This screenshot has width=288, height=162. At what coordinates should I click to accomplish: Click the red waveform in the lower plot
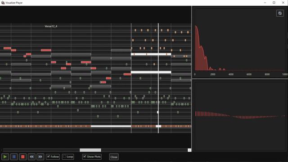click(240, 115)
